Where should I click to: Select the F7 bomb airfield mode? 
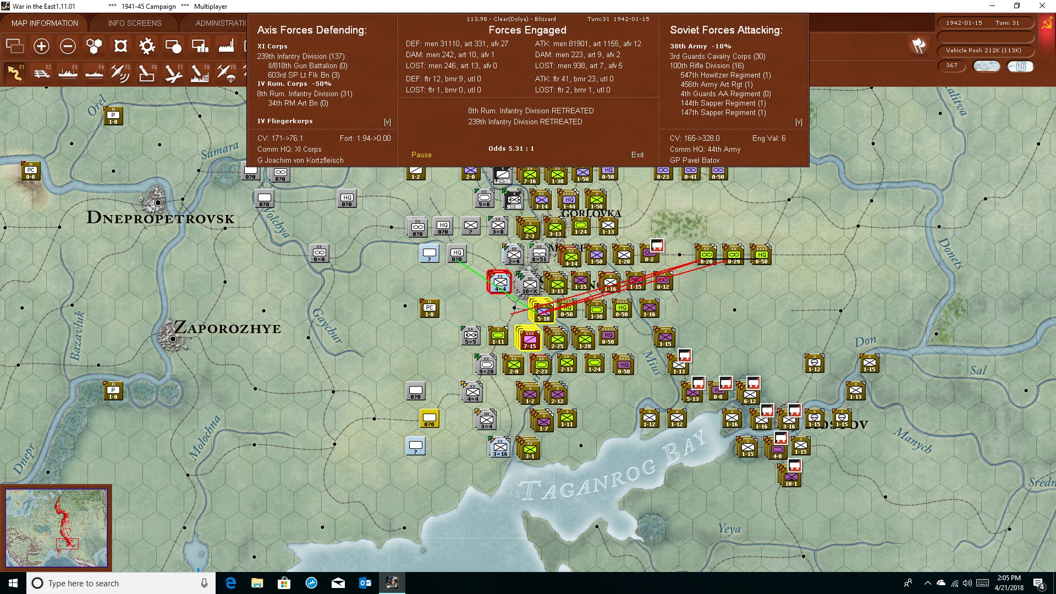[x=173, y=73]
